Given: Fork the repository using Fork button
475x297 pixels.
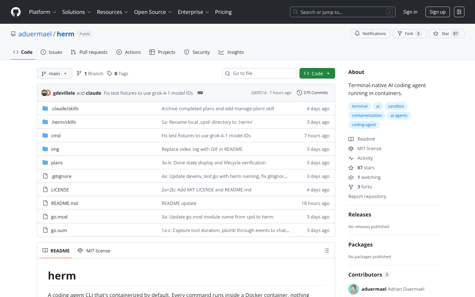Looking at the screenshot, I should [x=409, y=34].
